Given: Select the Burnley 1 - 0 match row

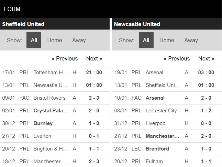Looking at the screenshot, I should [x=55, y=123].
